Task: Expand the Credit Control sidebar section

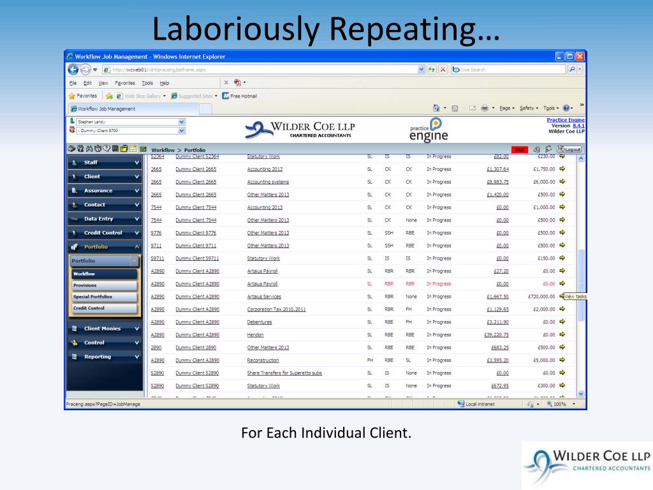Action: tap(105, 233)
